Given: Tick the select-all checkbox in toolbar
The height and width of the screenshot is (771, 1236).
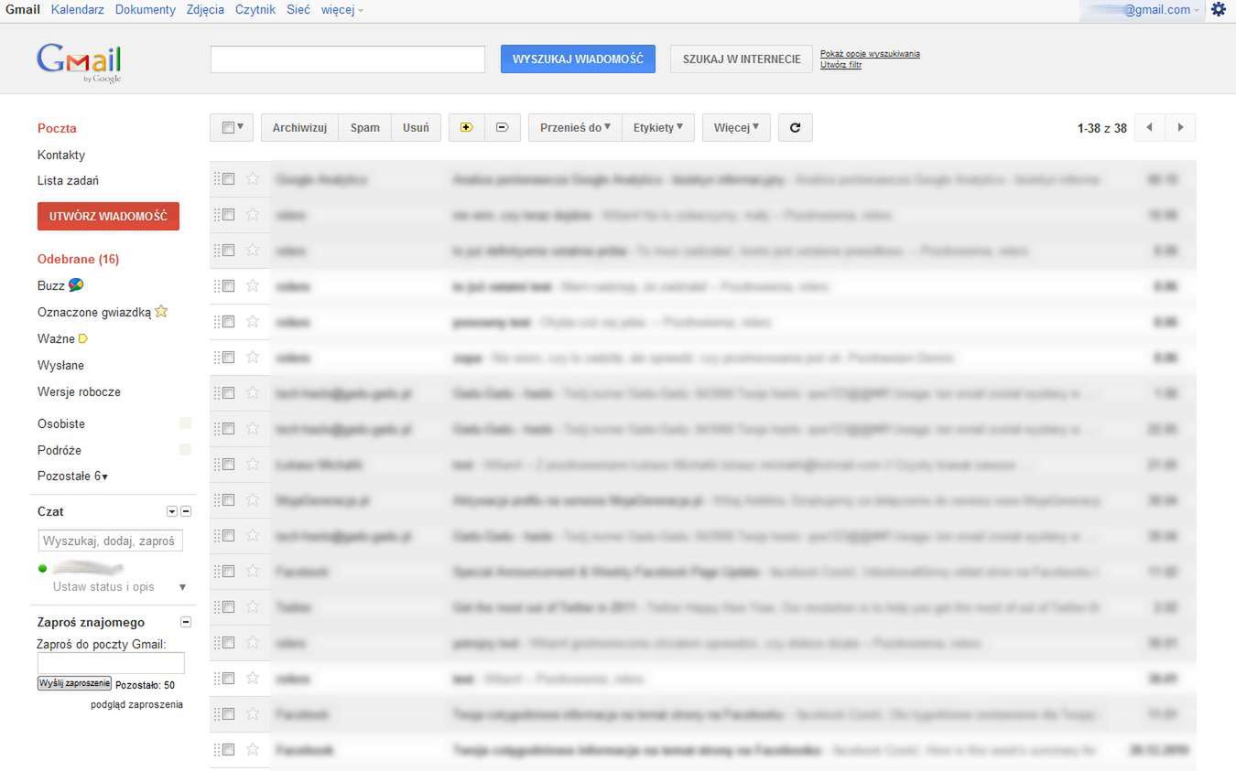Looking at the screenshot, I should (228, 128).
